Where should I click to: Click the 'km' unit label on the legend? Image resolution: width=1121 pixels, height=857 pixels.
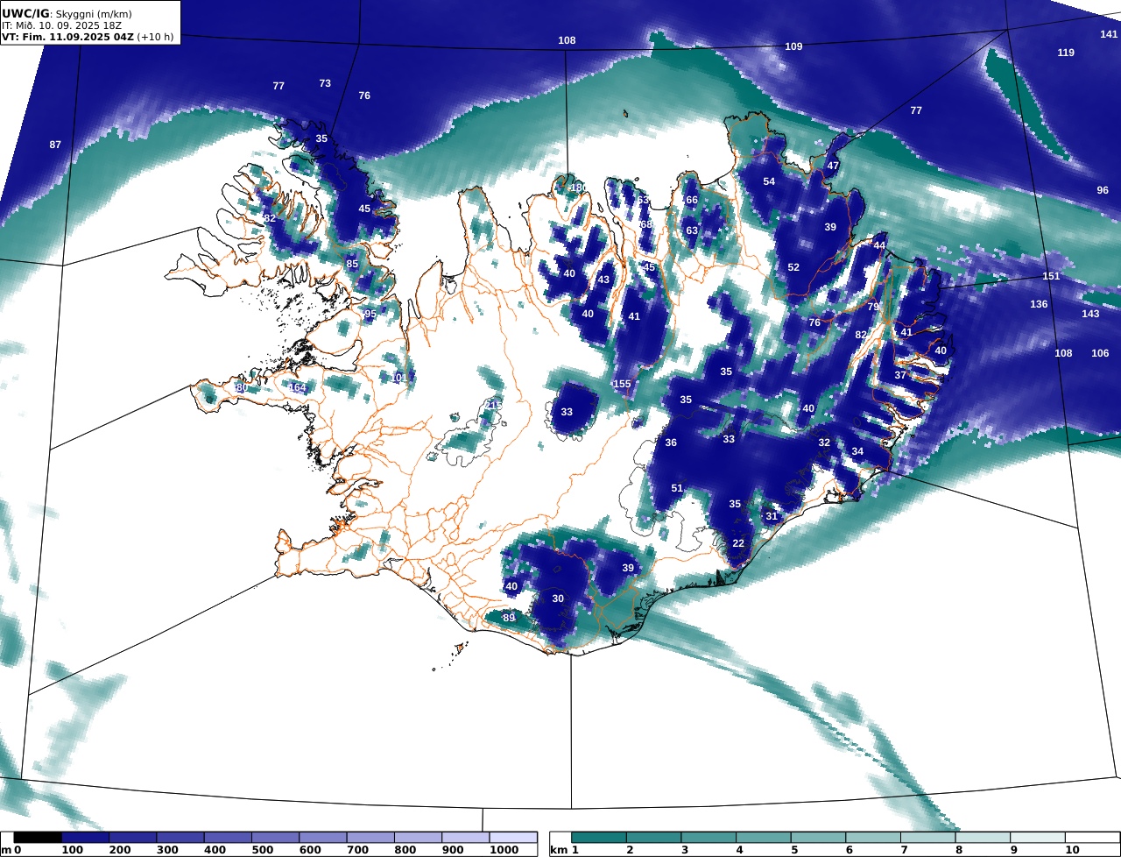[558, 850]
